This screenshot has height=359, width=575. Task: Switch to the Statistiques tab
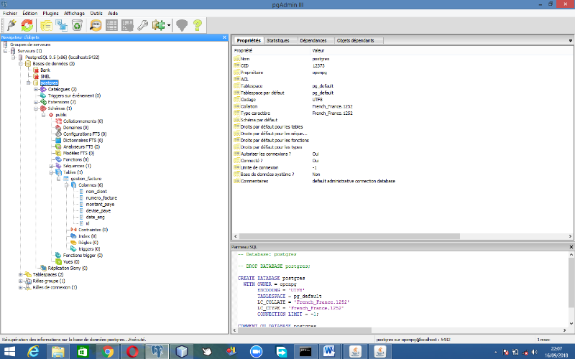click(x=278, y=41)
